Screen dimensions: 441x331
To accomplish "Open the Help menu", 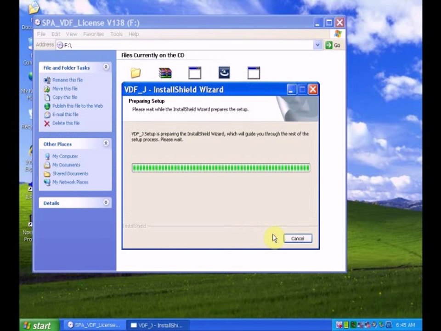I will point(134,34).
